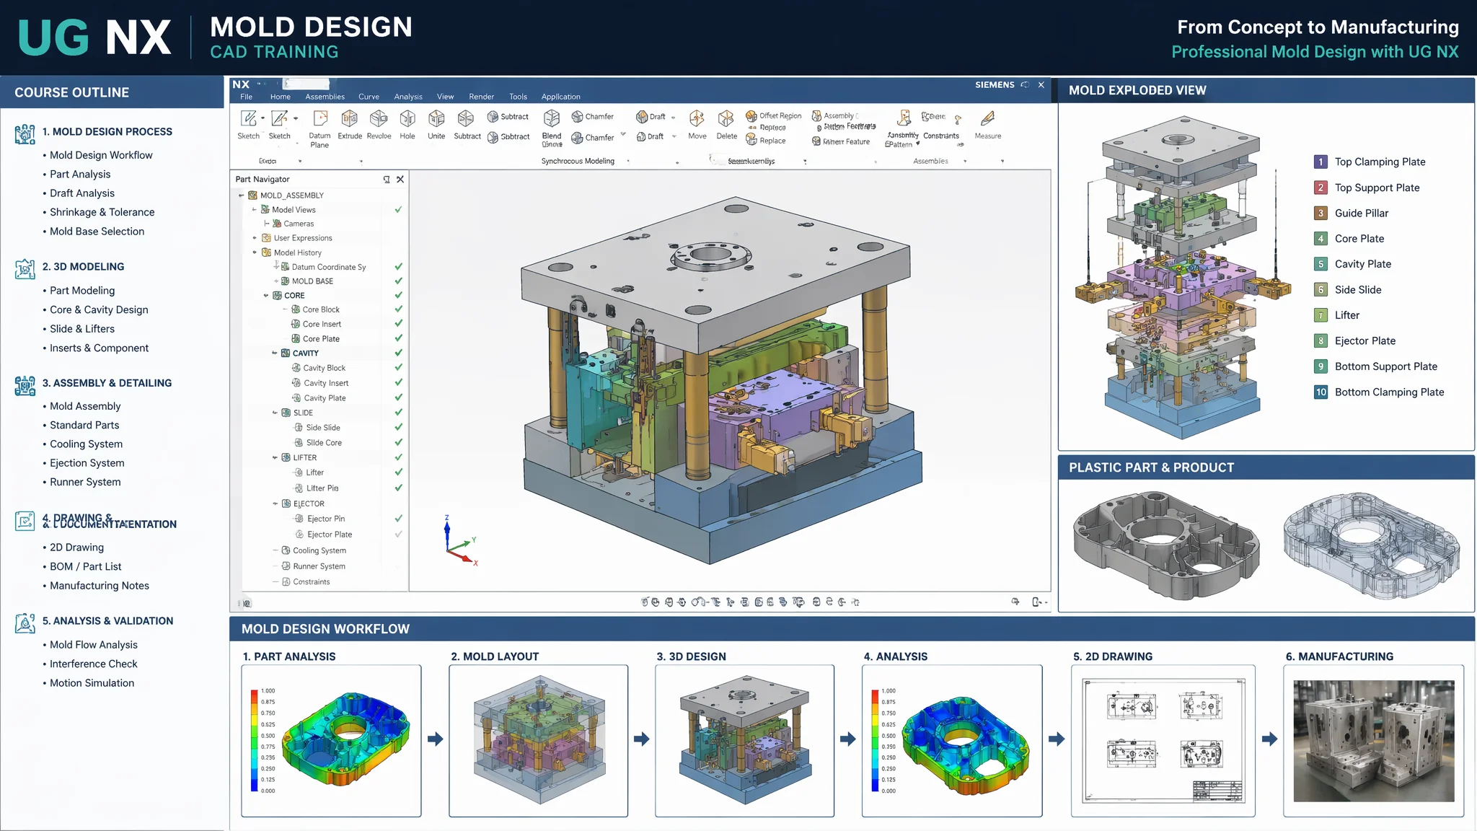Collapse the CORE group
The height and width of the screenshot is (831, 1477).
[x=265, y=296]
